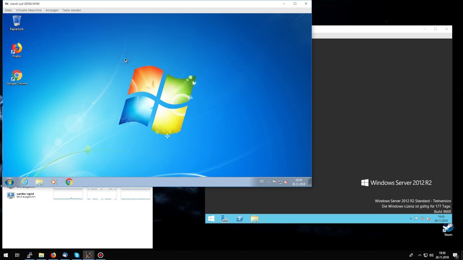Open the host notification center
The image size is (463, 260).
[456, 255]
